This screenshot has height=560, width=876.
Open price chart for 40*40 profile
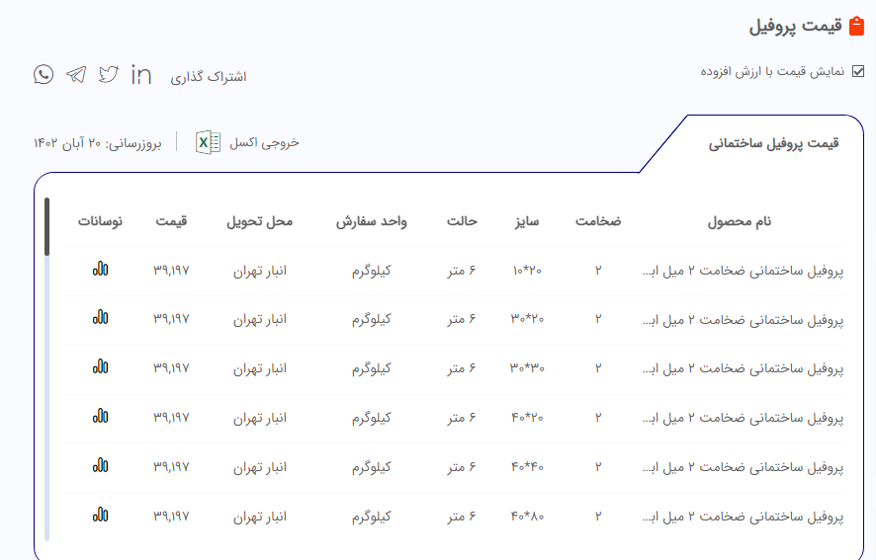click(101, 466)
